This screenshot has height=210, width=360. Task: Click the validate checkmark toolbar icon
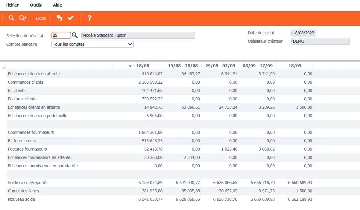[x=71, y=18]
